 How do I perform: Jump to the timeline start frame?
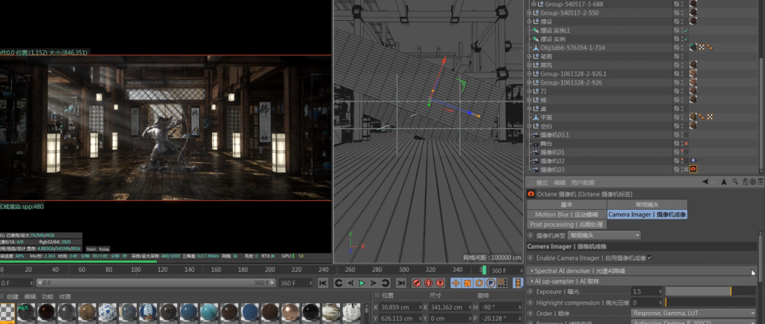click(x=322, y=283)
